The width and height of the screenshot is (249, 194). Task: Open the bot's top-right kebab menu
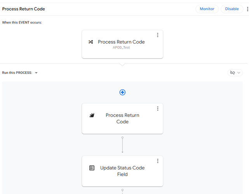pyautogui.click(x=247, y=9)
